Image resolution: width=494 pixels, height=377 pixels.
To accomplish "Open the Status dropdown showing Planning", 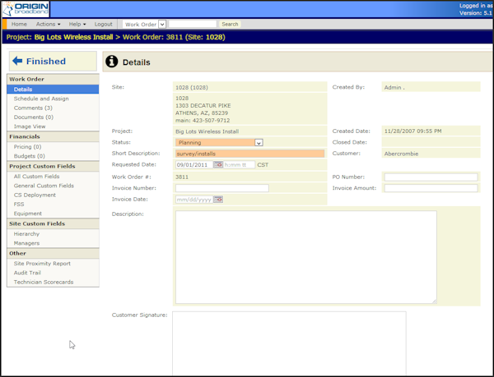I will point(219,143).
